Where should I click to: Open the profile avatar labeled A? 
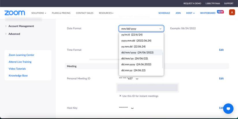[x=232, y=12]
